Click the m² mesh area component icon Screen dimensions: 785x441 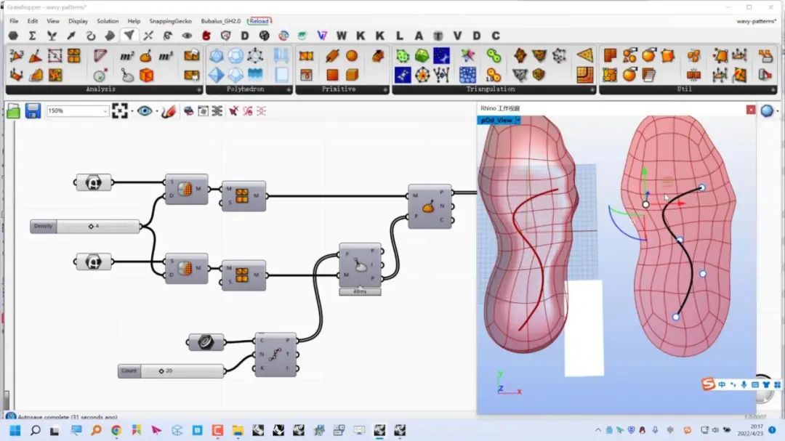coord(126,56)
